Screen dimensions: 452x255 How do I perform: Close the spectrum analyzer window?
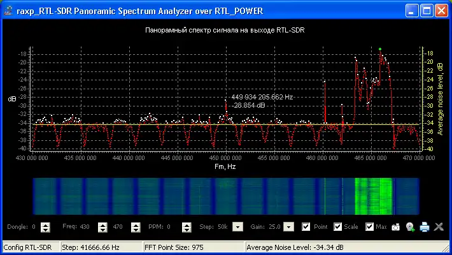[441, 11]
